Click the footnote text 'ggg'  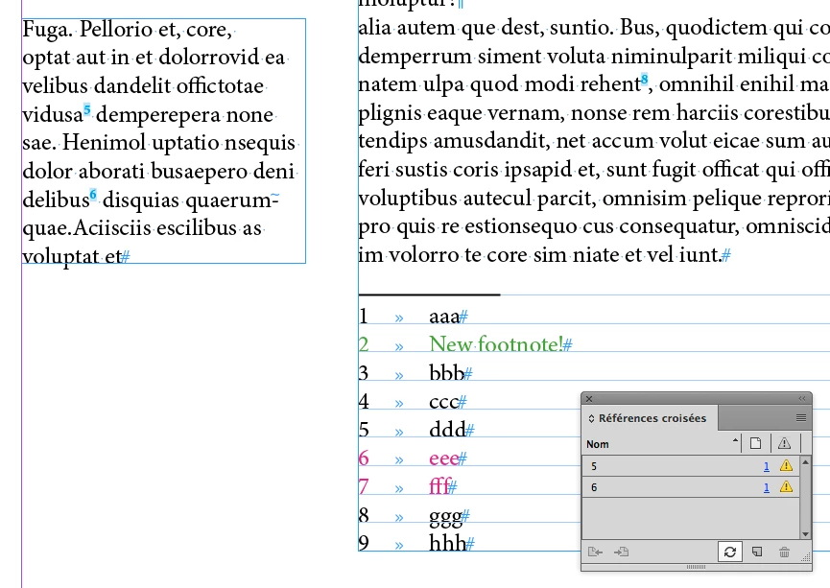point(445,517)
